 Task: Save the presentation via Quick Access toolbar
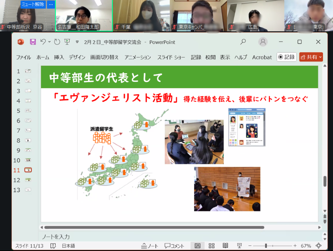click(x=33, y=42)
